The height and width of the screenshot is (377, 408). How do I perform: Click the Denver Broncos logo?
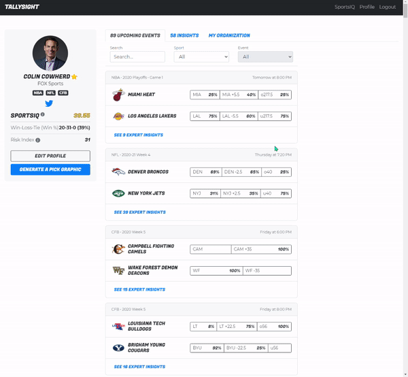tap(118, 172)
